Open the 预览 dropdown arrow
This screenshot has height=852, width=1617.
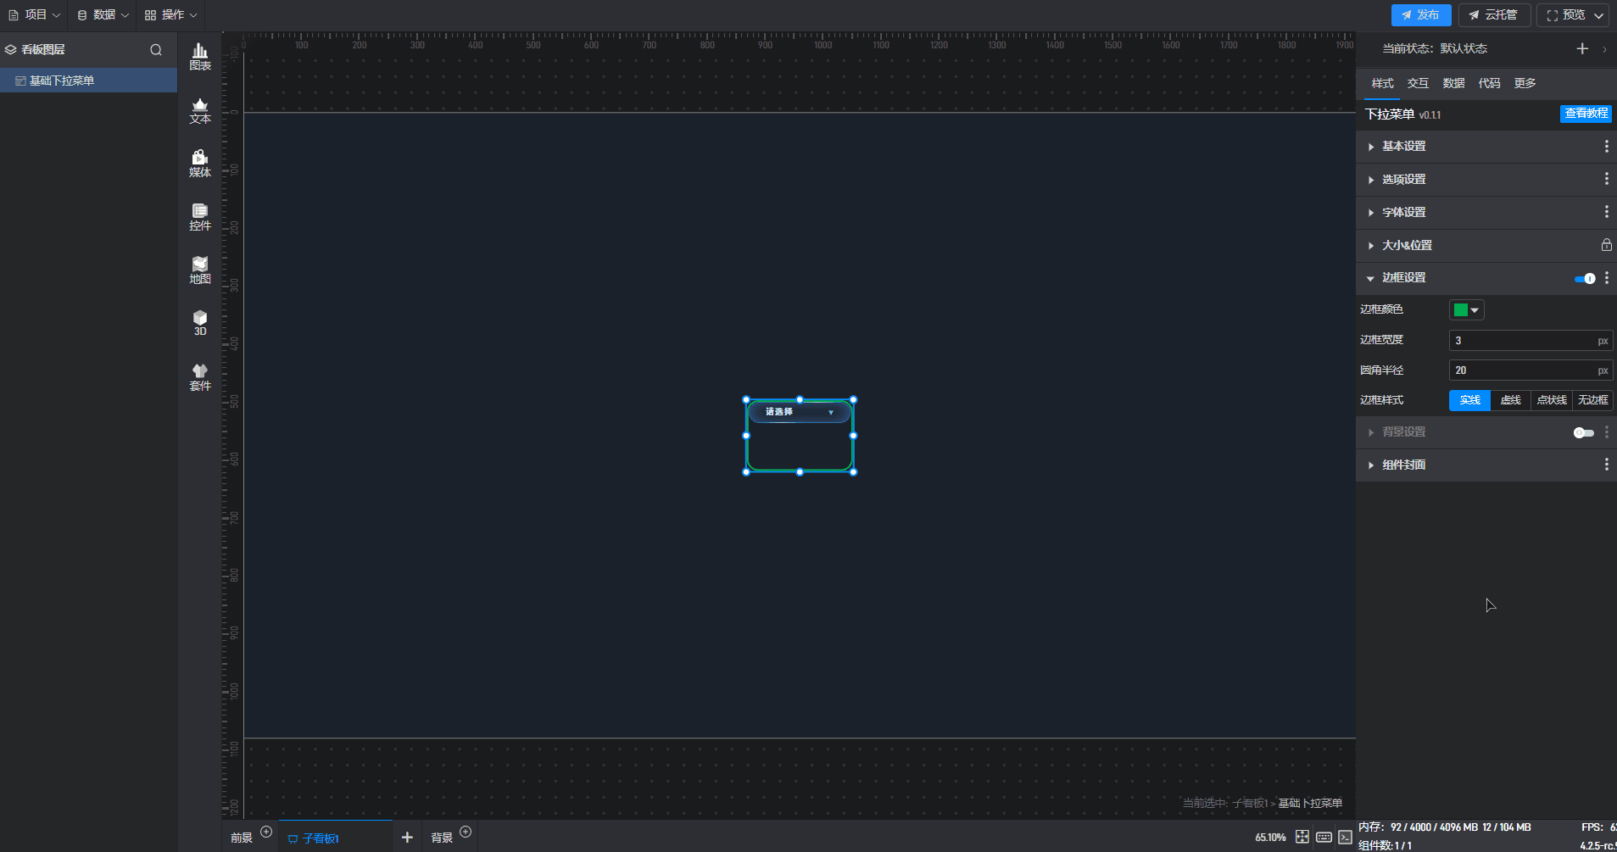(1598, 15)
